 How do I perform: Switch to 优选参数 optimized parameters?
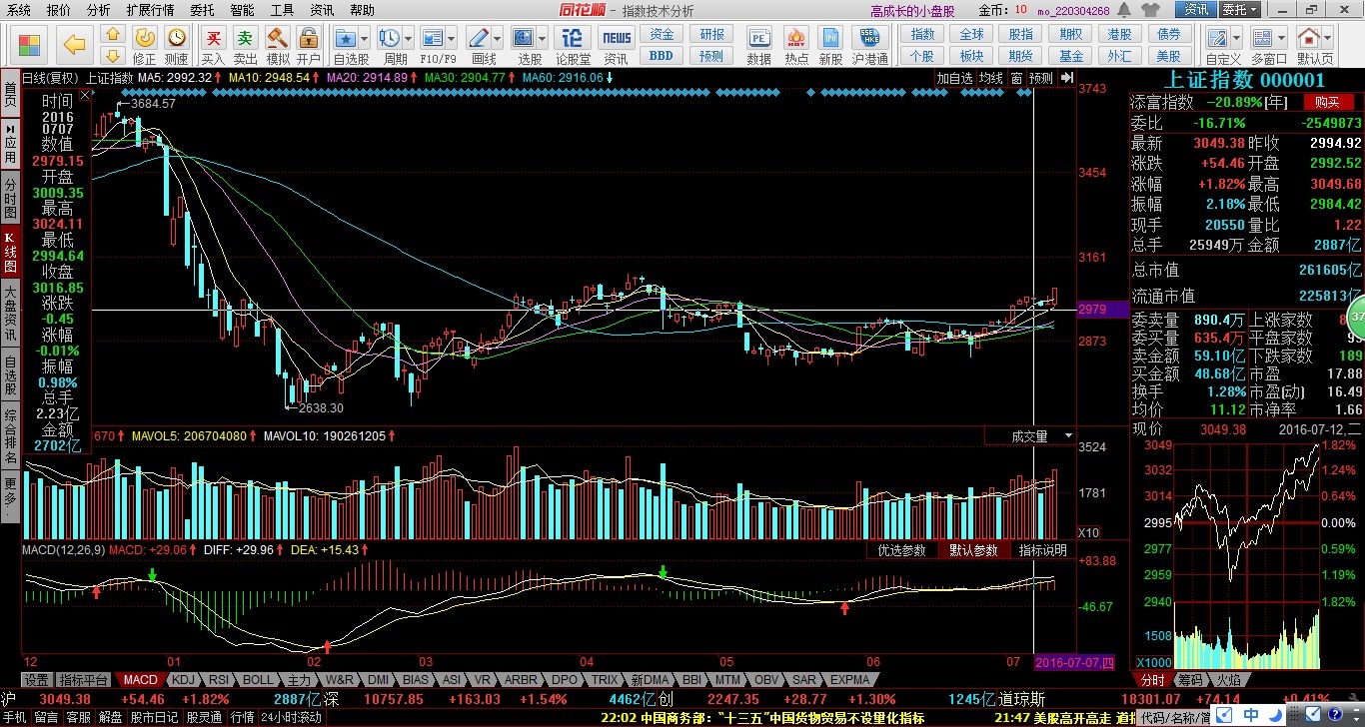coord(902,550)
